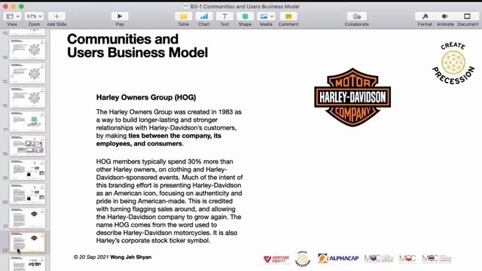Open Collaborate options
Screen dimensions: 482x271
tap(356, 17)
